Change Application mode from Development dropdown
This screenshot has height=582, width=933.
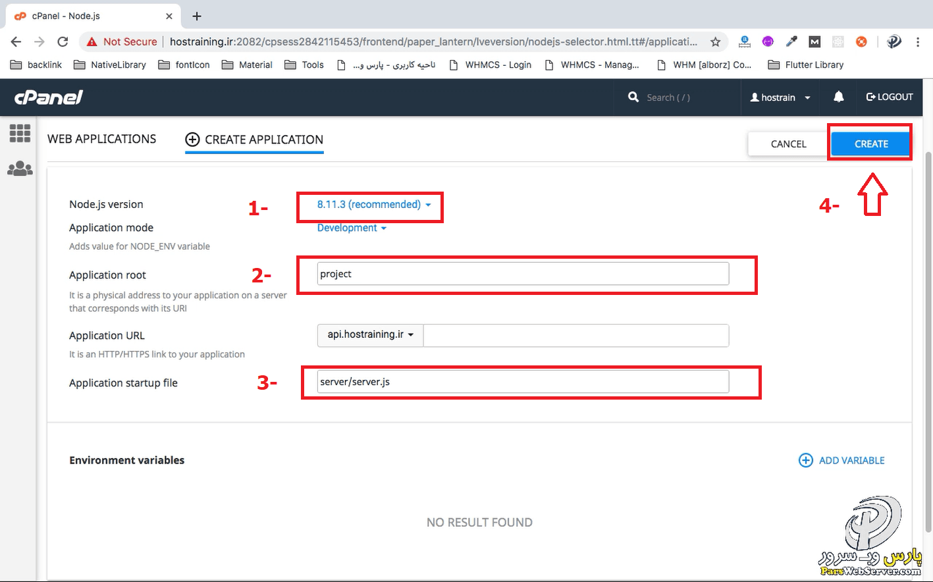coord(352,227)
